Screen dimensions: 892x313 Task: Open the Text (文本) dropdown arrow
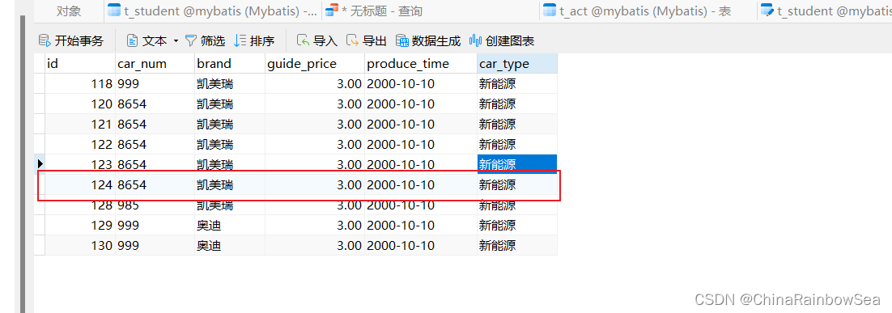pyautogui.click(x=176, y=41)
